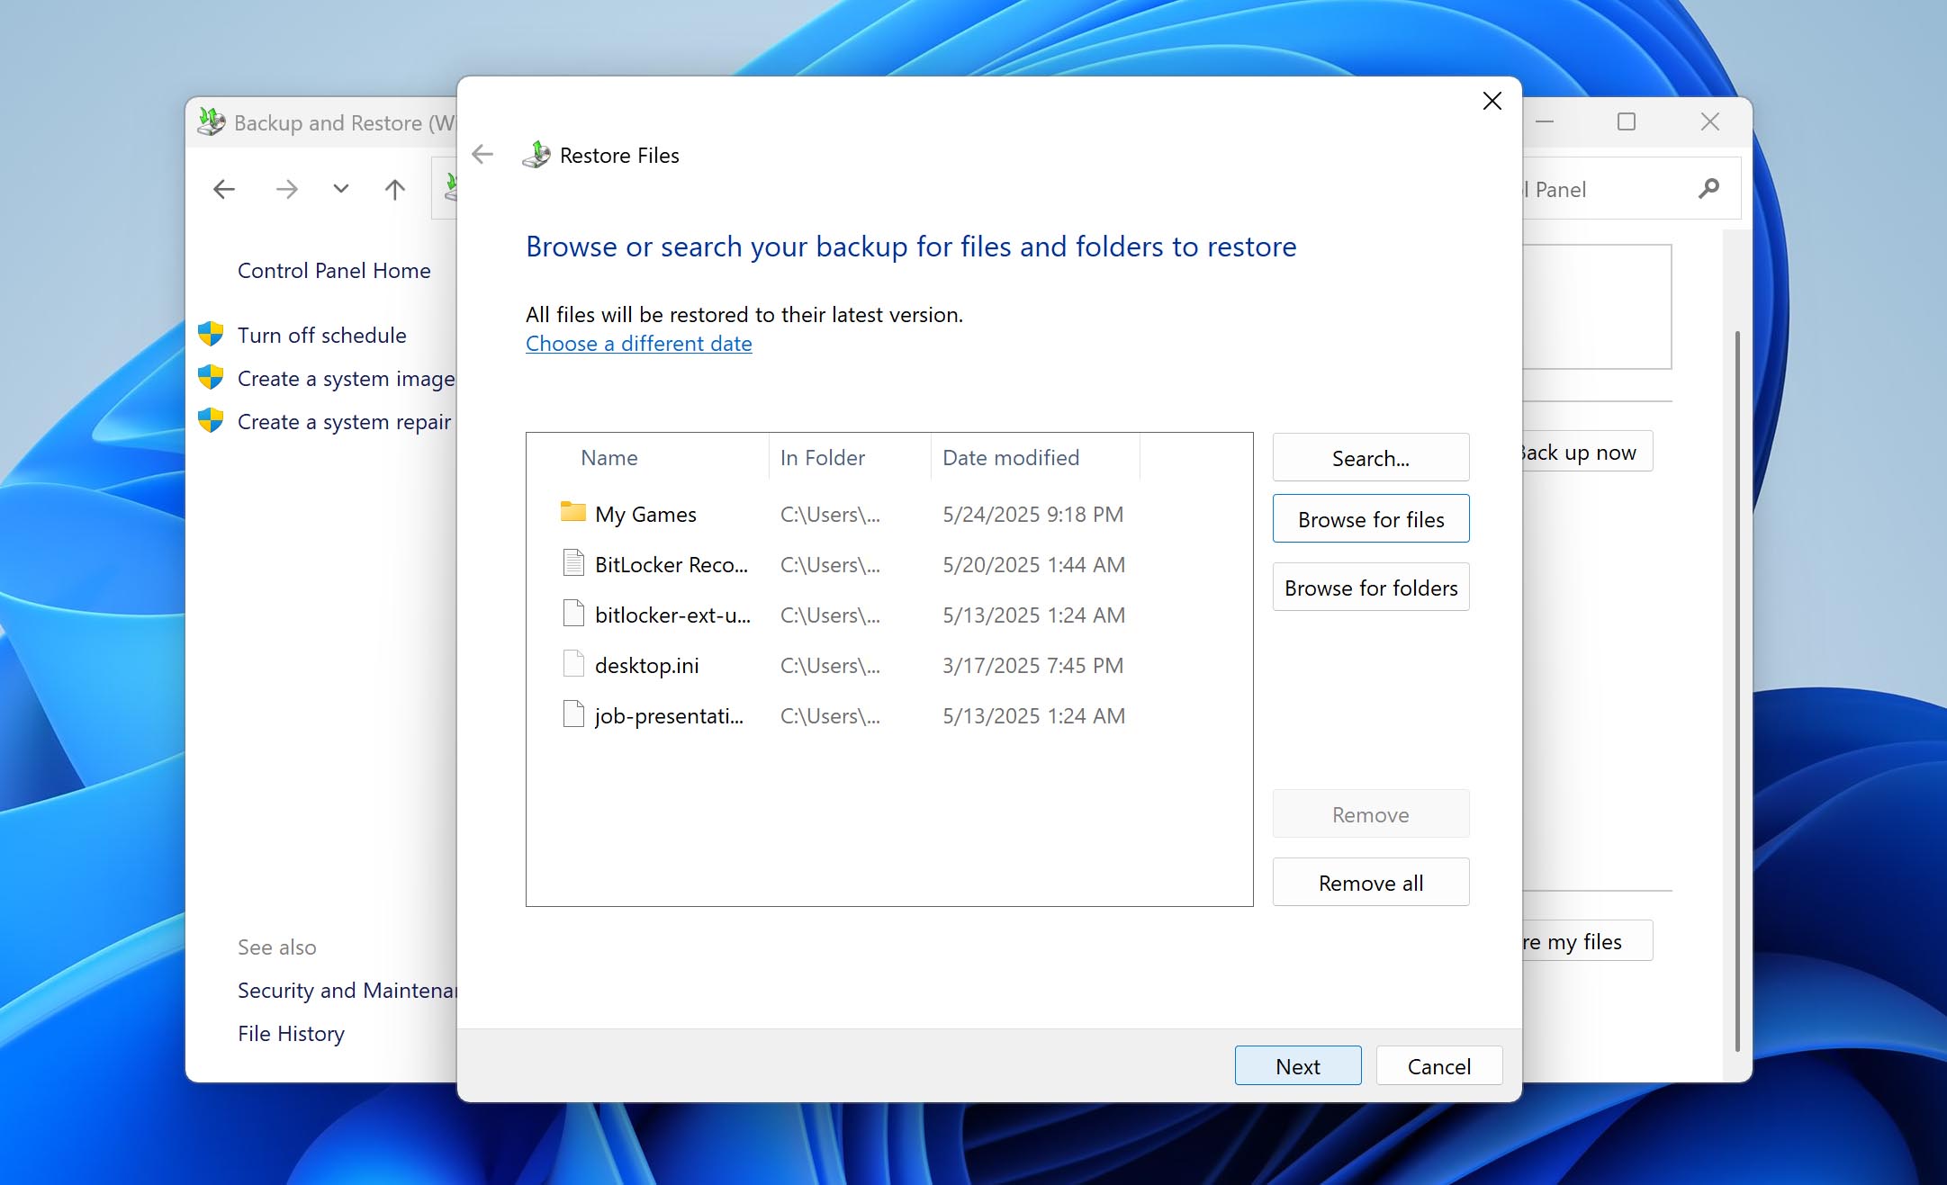Image resolution: width=1947 pixels, height=1185 pixels.
Task: Click the desktop.ini file icon
Action: point(573,664)
